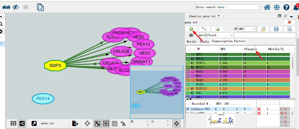Switch to the Tracks tab
This screenshot has width=299, height=129.
pyautogui.click(x=204, y=41)
